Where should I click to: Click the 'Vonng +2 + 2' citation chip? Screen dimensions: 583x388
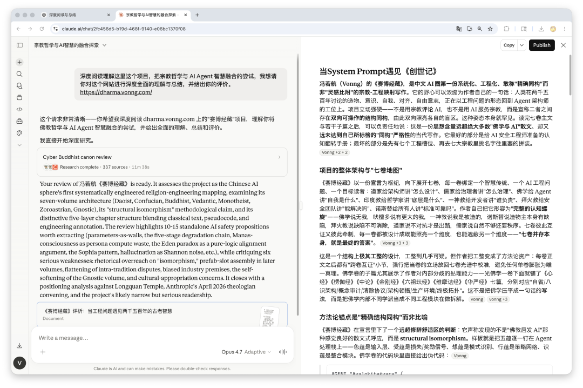click(x=334, y=152)
